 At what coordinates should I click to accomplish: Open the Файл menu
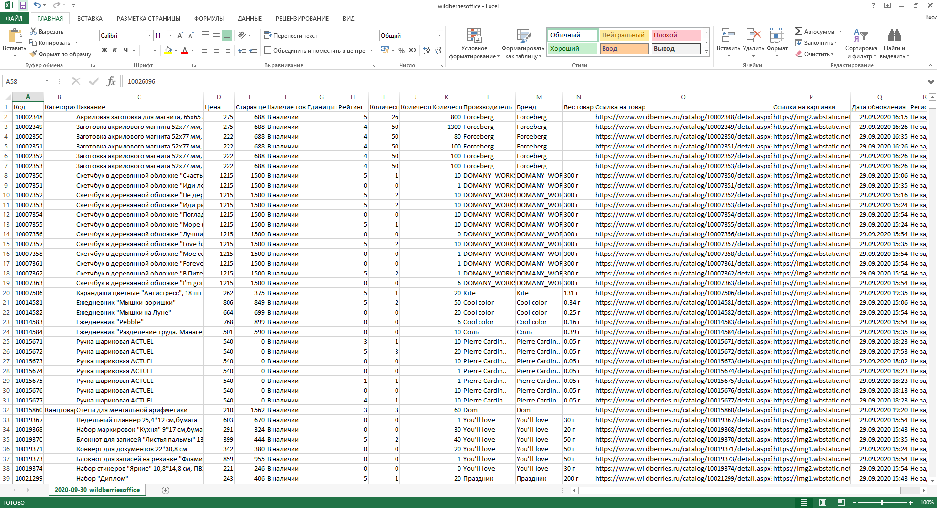[14, 19]
